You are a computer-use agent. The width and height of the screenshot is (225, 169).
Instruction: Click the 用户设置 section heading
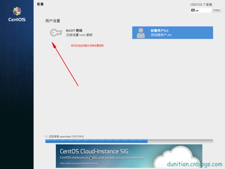click(53, 21)
